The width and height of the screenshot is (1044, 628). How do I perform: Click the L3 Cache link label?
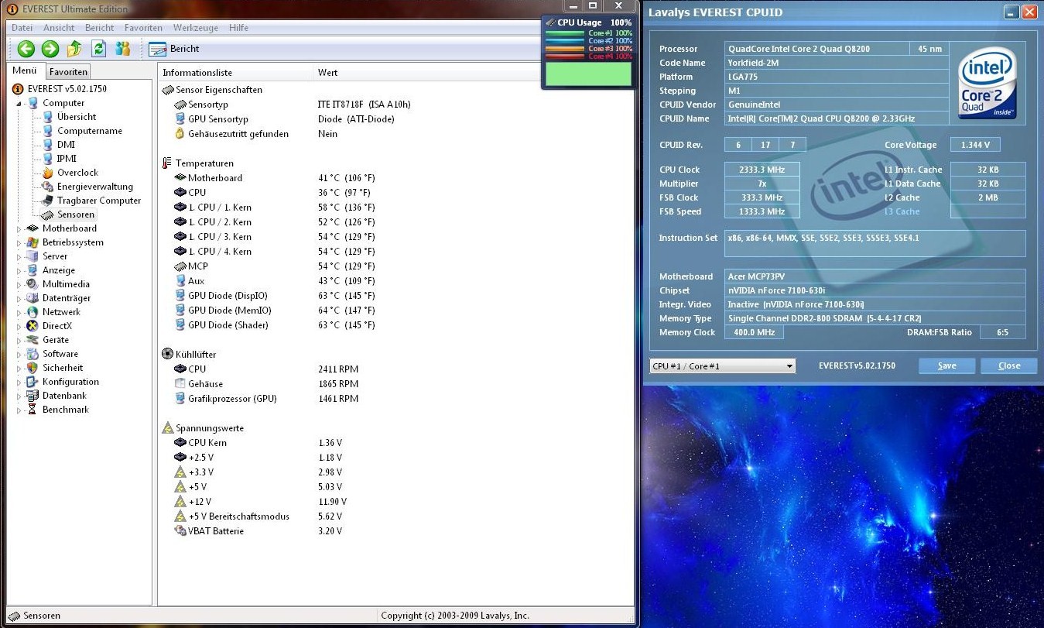902,212
